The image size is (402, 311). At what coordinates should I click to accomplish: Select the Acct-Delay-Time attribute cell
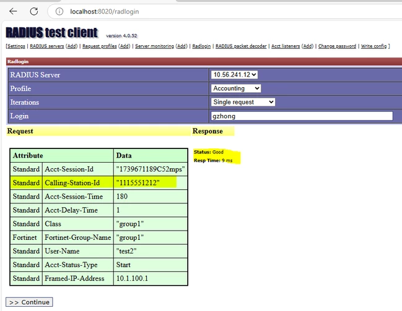(x=78, y=210)
